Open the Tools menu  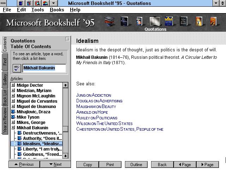coord(38,10)
